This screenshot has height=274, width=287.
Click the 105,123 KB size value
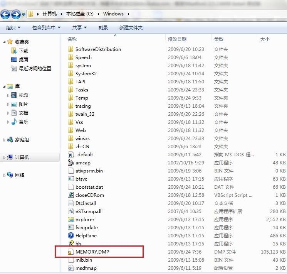point(273,252)
